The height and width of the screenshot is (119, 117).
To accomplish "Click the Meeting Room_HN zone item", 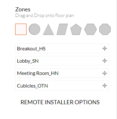I will coord(62,73).
